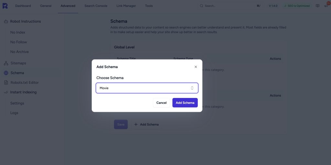Click the Robots.txt Editor file icon
Viewport: 331px width, 165px height.
pos(6,82)
